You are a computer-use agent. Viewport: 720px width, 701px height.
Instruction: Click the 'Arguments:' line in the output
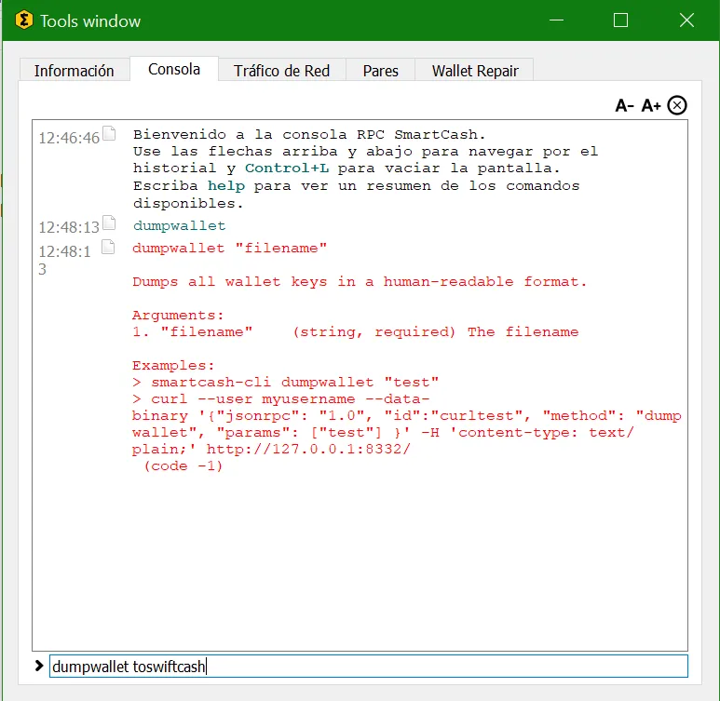coord(178,316)
